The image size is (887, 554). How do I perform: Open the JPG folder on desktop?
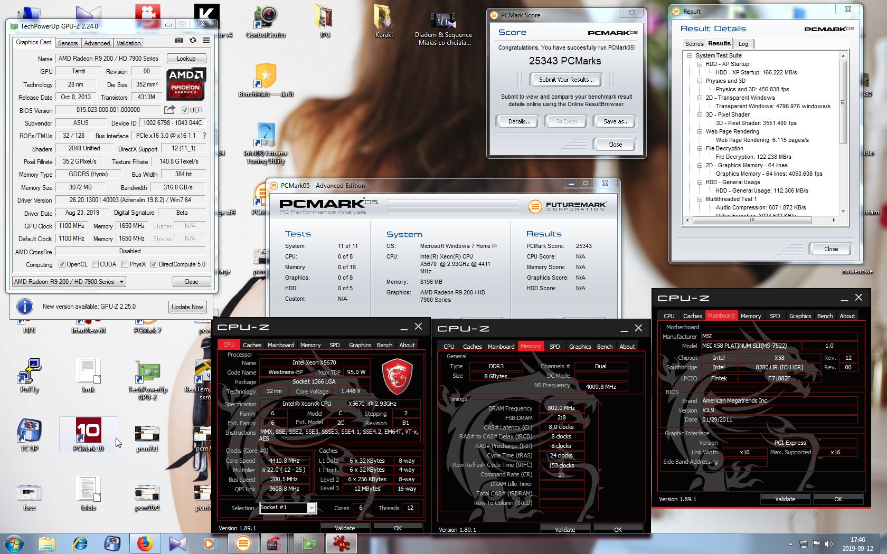pyautogui.click(x=325, y=21)
